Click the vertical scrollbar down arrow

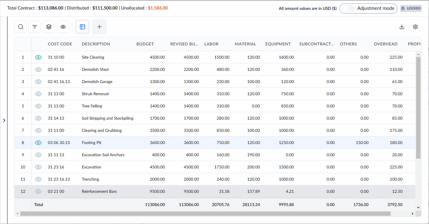pos(418,207)
